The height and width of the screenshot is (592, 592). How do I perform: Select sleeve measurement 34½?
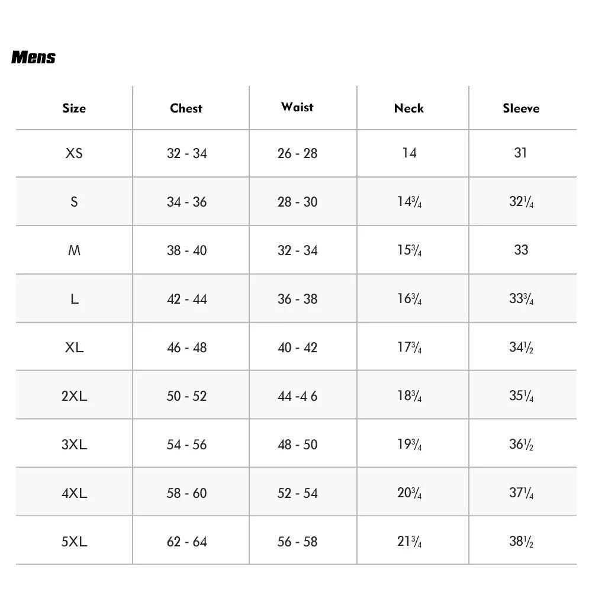click(x=521, y=347)
